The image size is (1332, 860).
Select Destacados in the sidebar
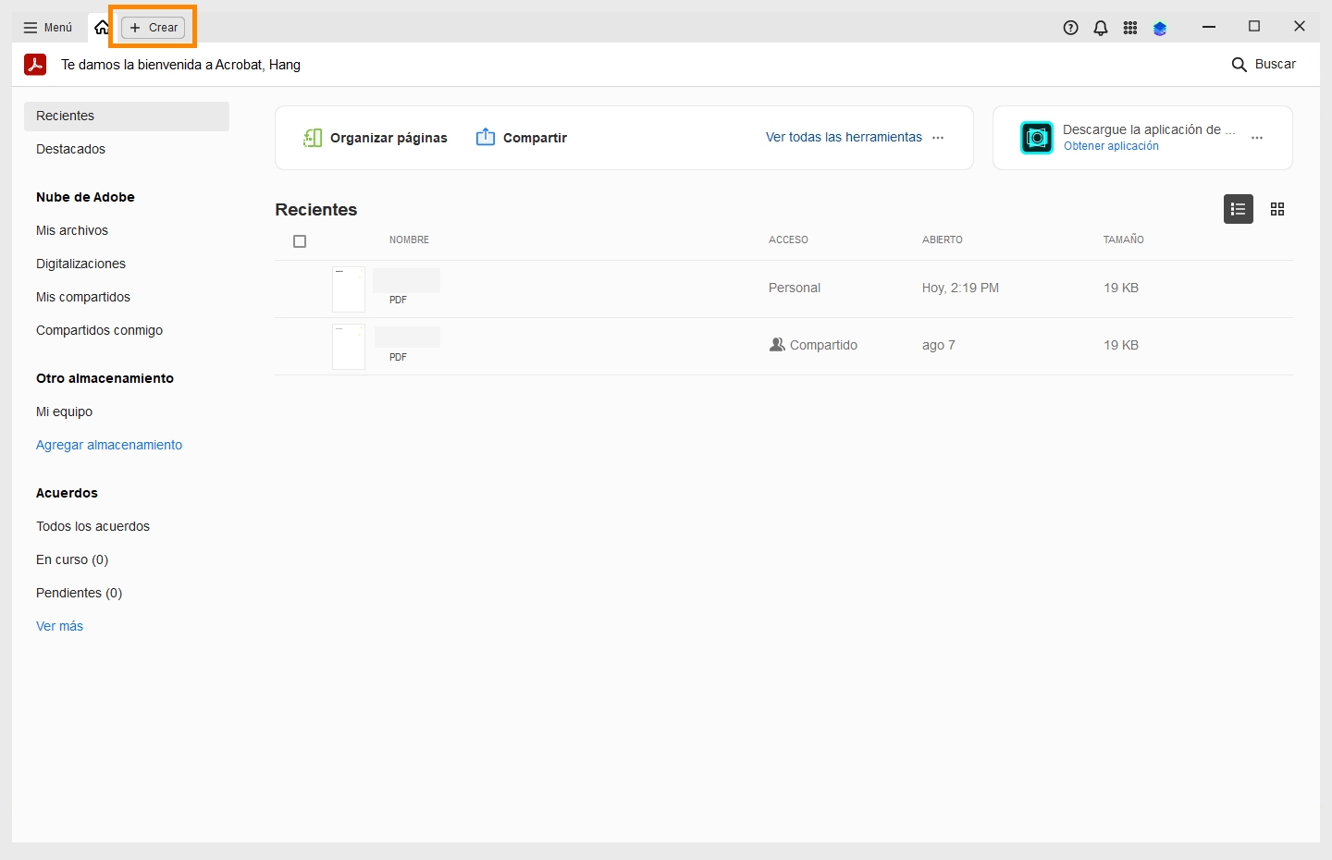click(70, 149)
